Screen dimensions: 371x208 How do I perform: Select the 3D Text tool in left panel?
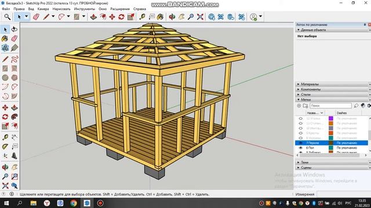coord(14,155)
